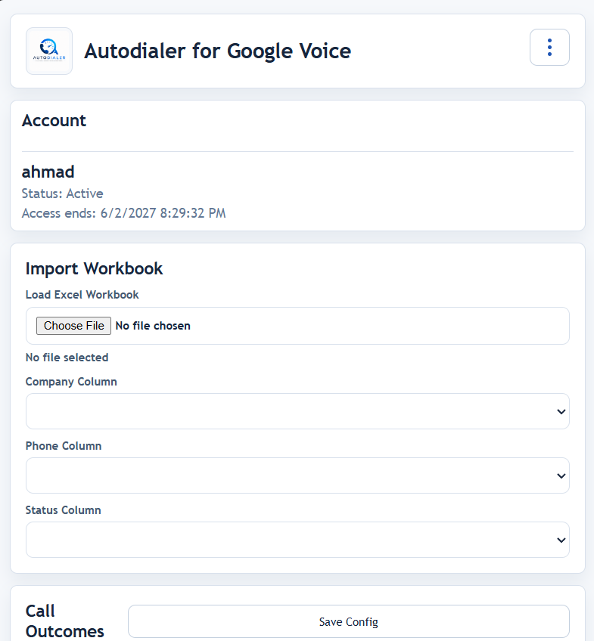Click the 'Call Outcomes' heading

pyautogui.click(x=64, y=621)
